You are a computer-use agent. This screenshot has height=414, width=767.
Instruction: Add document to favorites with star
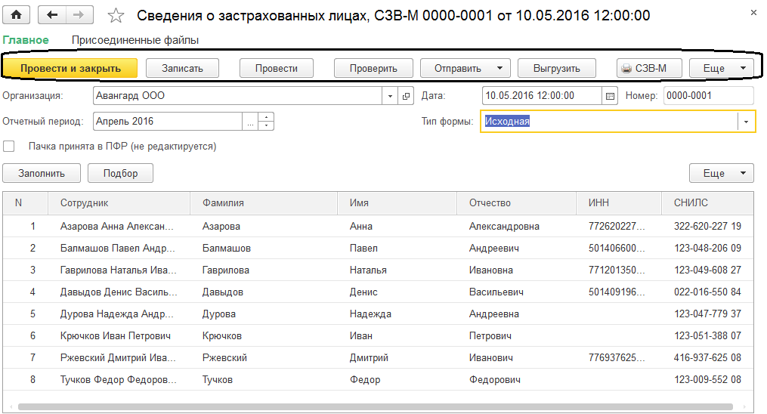pyautogui.click(x=116, y=16)
